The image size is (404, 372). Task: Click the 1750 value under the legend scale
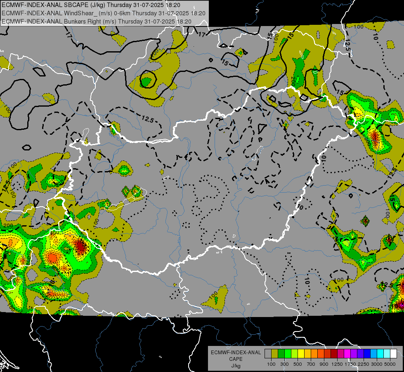(x=350, y=364)
